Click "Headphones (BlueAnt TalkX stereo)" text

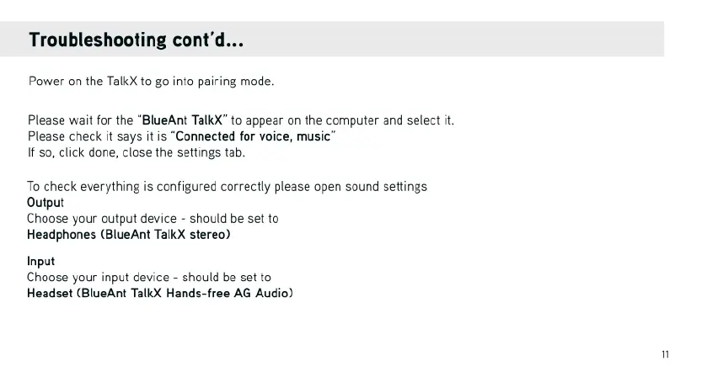coord(129,234)
